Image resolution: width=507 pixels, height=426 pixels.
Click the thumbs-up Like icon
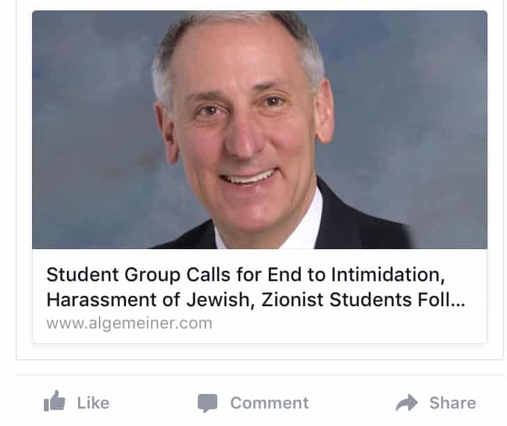pos(54,401)
